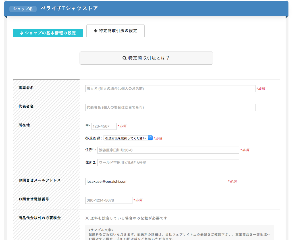
Task: Click the ペライチTシャツストア header title
Action: coord(70,8)
